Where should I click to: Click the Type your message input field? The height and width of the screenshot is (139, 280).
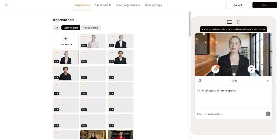click(230, 114)
